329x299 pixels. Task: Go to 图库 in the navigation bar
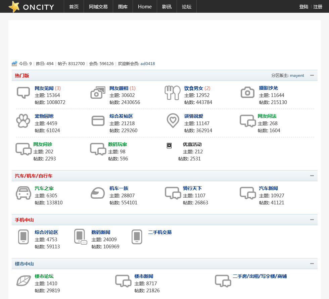(x=123, y=7)
